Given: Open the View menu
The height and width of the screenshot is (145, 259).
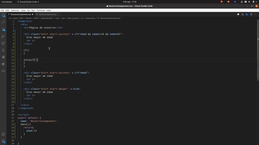Looking at the screenshot, I should point(23,10).
